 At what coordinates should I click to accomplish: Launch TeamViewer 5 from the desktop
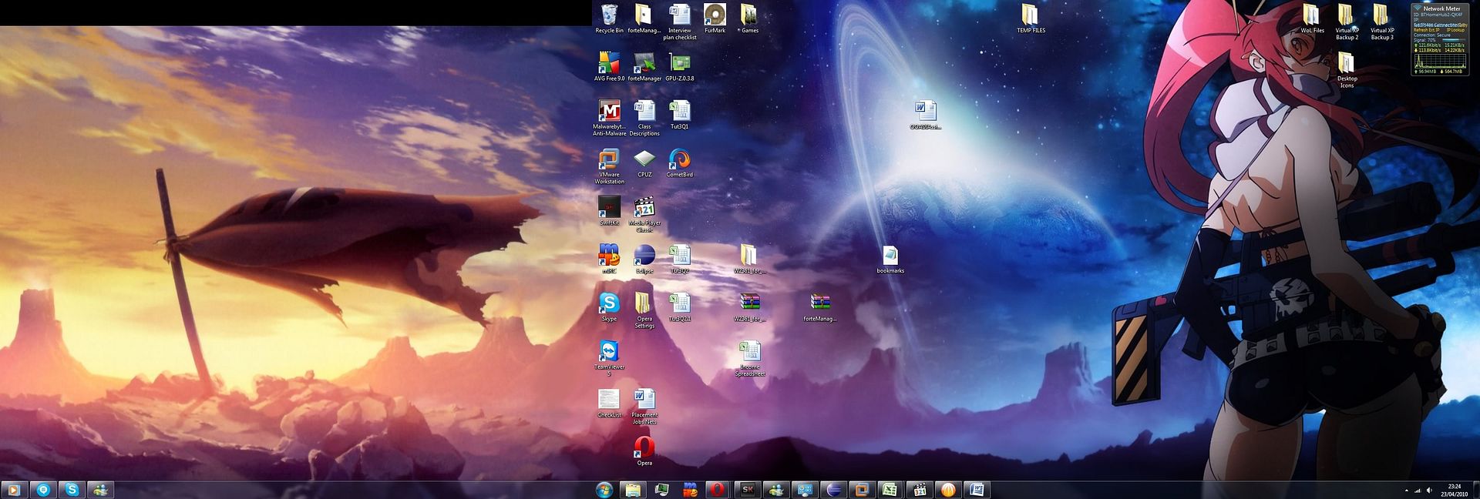(x=609, y=352)
